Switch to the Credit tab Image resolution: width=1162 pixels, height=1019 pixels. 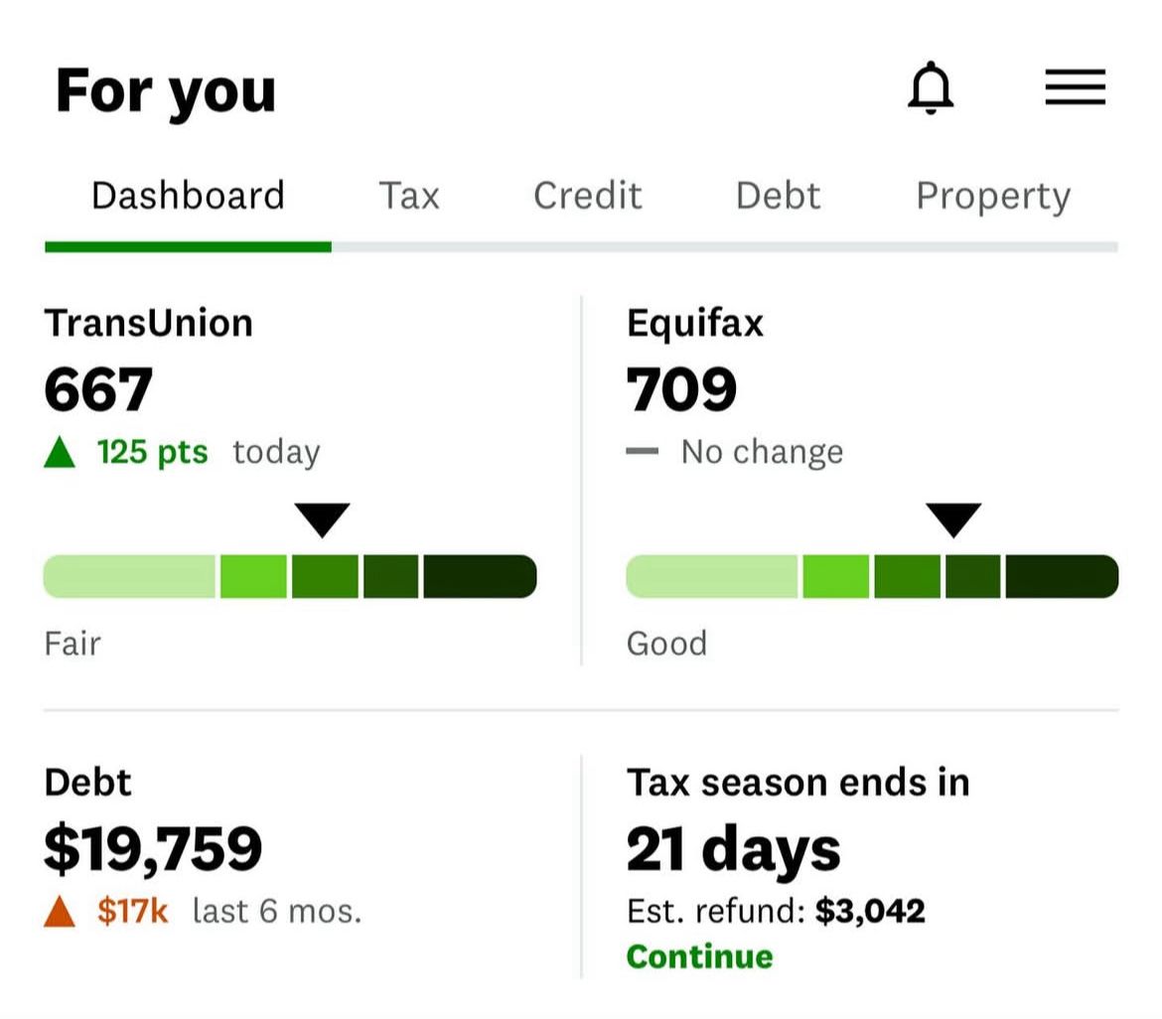click(x=587, y=196)
